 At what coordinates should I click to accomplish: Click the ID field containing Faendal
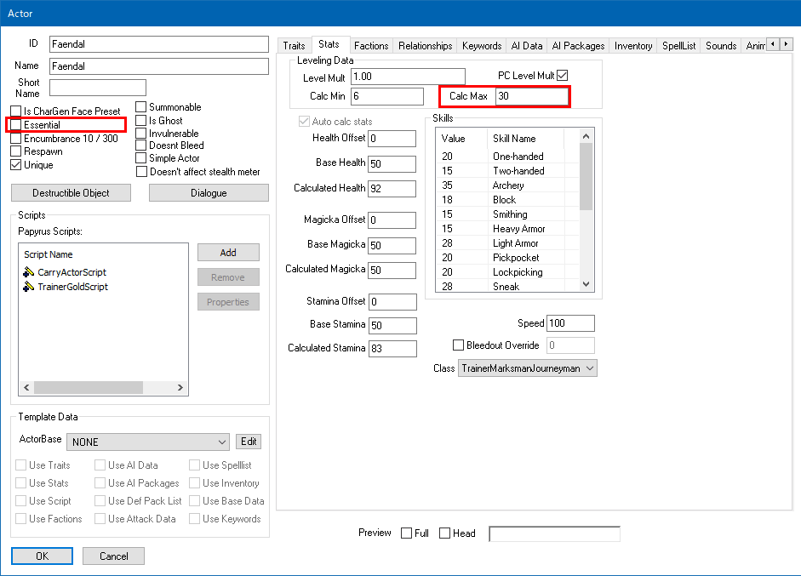(x=159, y=44)
